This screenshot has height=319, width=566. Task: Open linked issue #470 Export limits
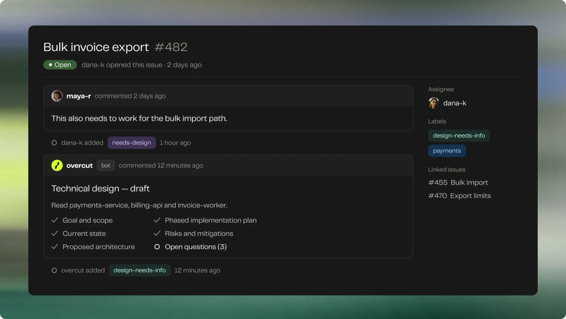[459, 196]
